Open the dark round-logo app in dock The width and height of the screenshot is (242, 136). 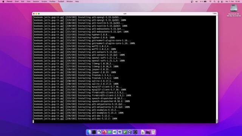(135, 132)
